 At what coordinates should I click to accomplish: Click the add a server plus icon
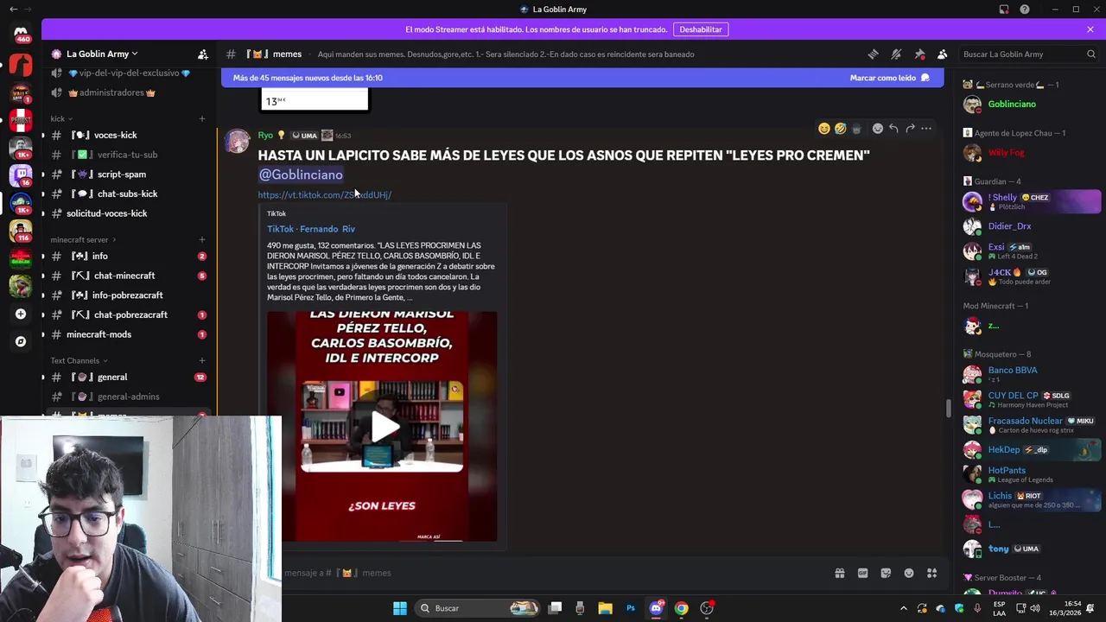point(21,314)
